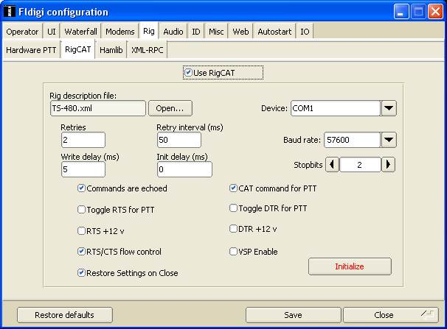Screen dimensions: 447x329
Task: Open the Baud rate dropdown list
Action: (x=389, y=140)
